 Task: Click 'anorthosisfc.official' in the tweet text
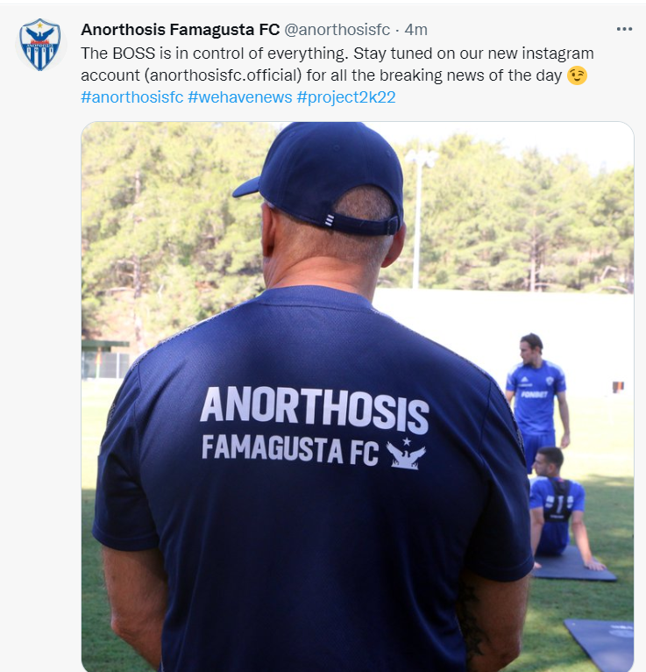223,75
